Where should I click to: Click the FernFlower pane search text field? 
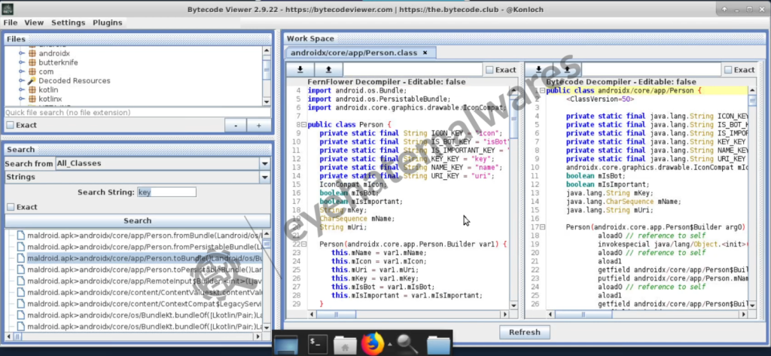[413, 69]
